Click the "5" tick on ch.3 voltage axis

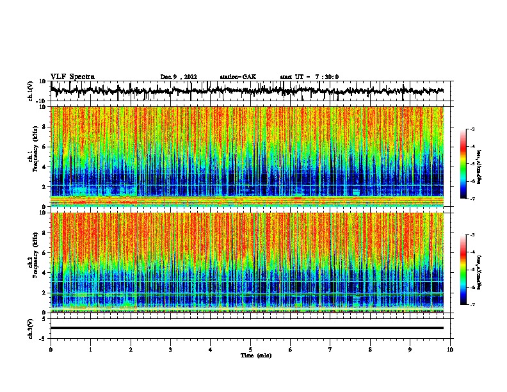[44, 319]
